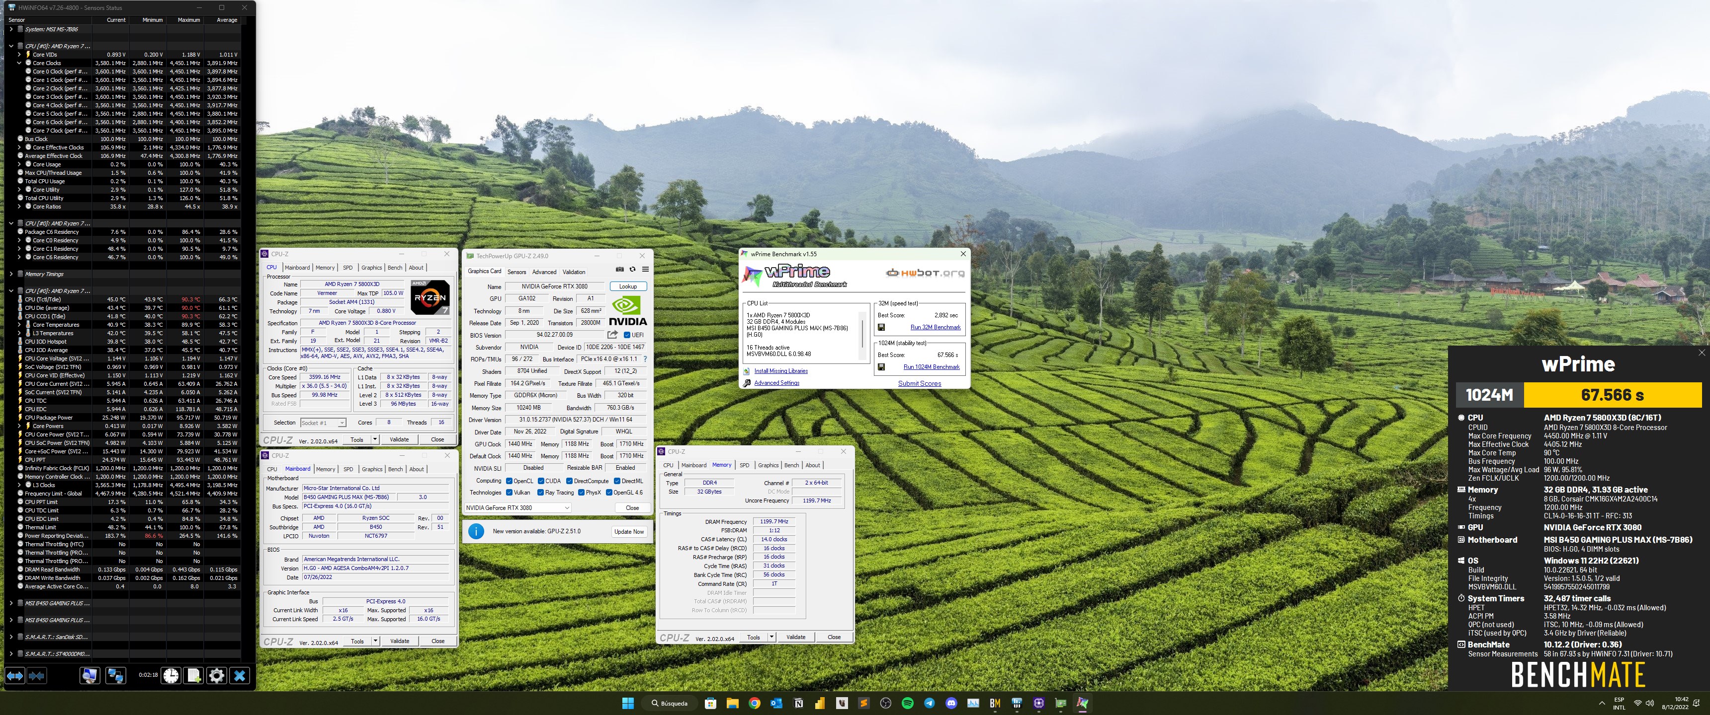Image resolution: width=1710 pixels, height=715 pixels.
Task: Expand Memory Timings group in HWiNFO
Action: (11, 274)
